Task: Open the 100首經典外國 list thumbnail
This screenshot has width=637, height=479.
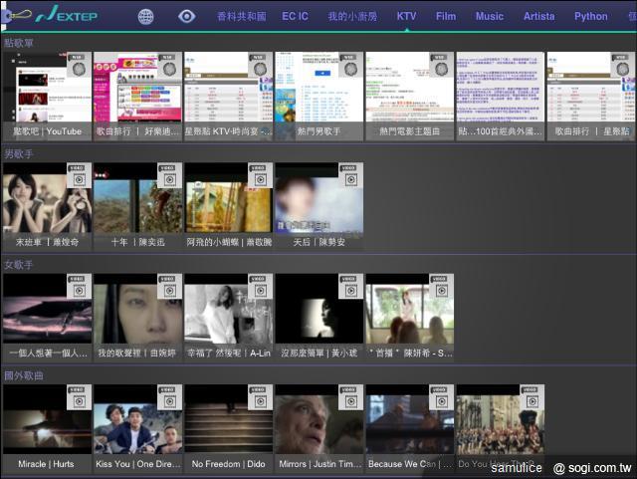Action: (500, 97)
